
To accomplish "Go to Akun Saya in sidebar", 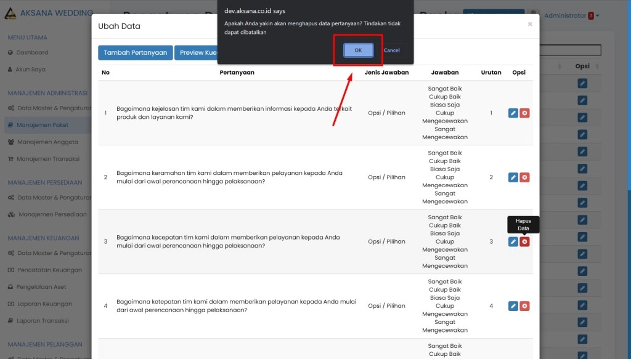I will pos(30,70).
